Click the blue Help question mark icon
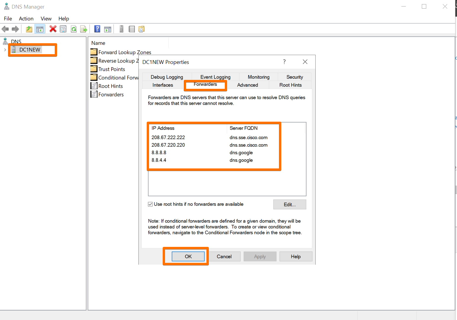Viewport: 457px width, 320px height. pyautogui.click(x=97, y=29)
